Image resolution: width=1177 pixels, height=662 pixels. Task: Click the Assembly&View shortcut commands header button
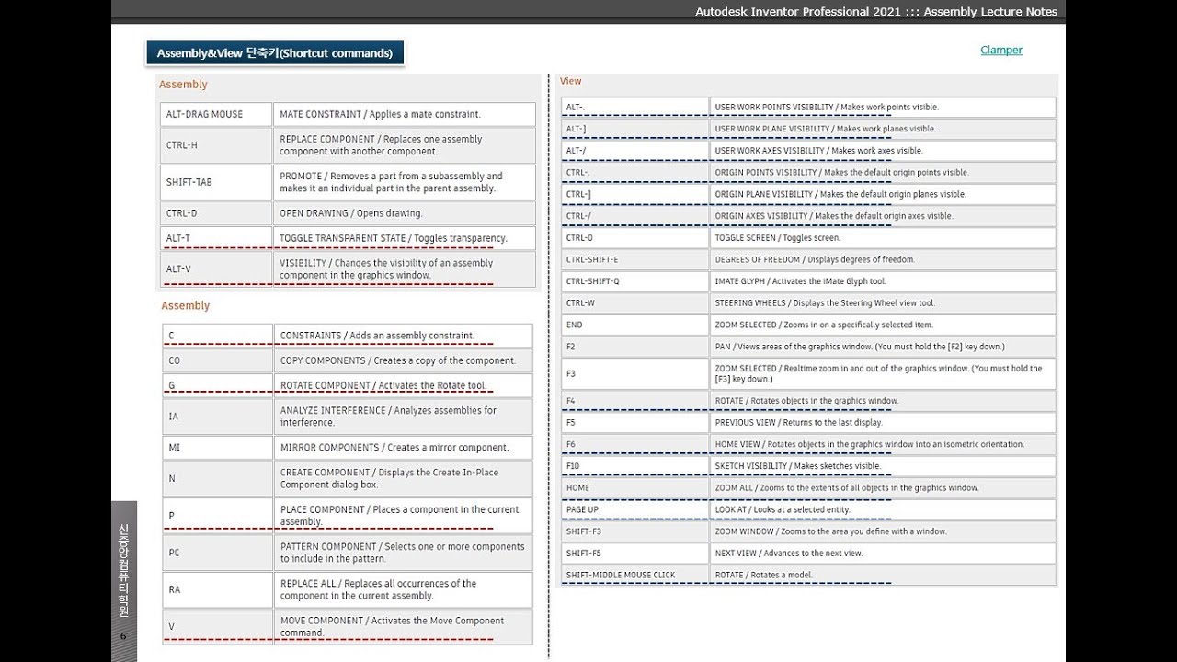pos(275,53)
